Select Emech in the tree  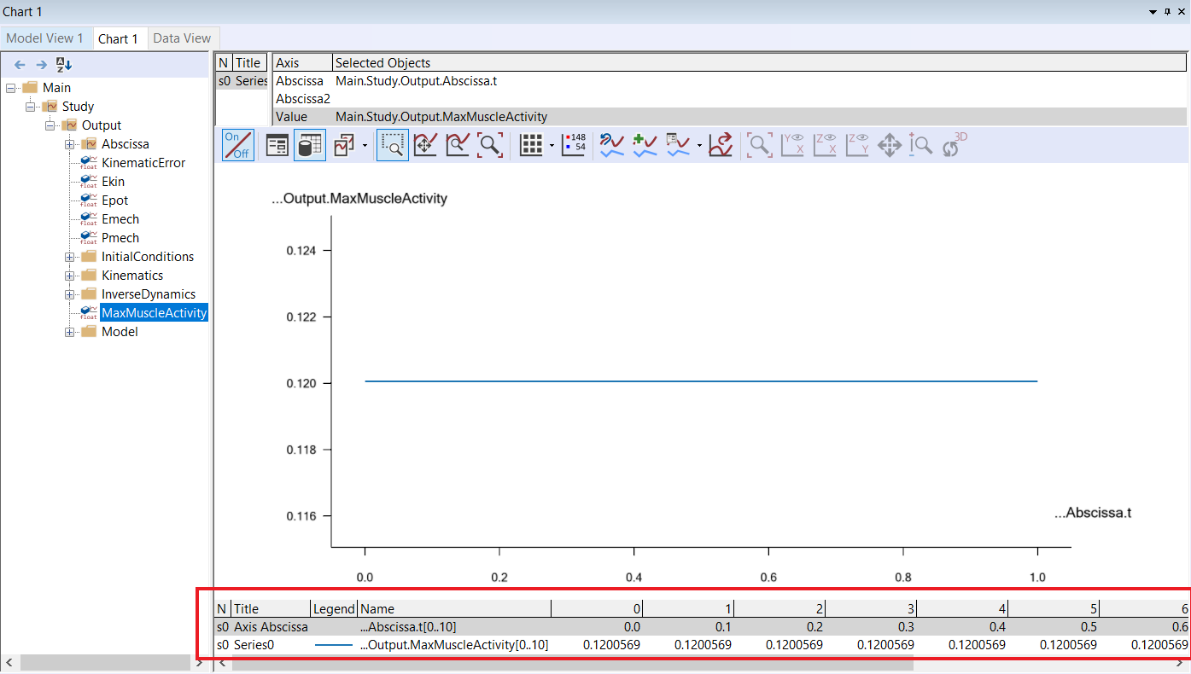[x=120, y=219]
